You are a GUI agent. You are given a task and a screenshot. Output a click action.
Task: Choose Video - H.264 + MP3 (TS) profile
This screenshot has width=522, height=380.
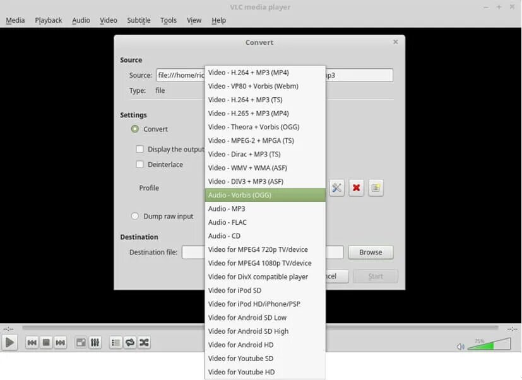click(x=265, y=100)
